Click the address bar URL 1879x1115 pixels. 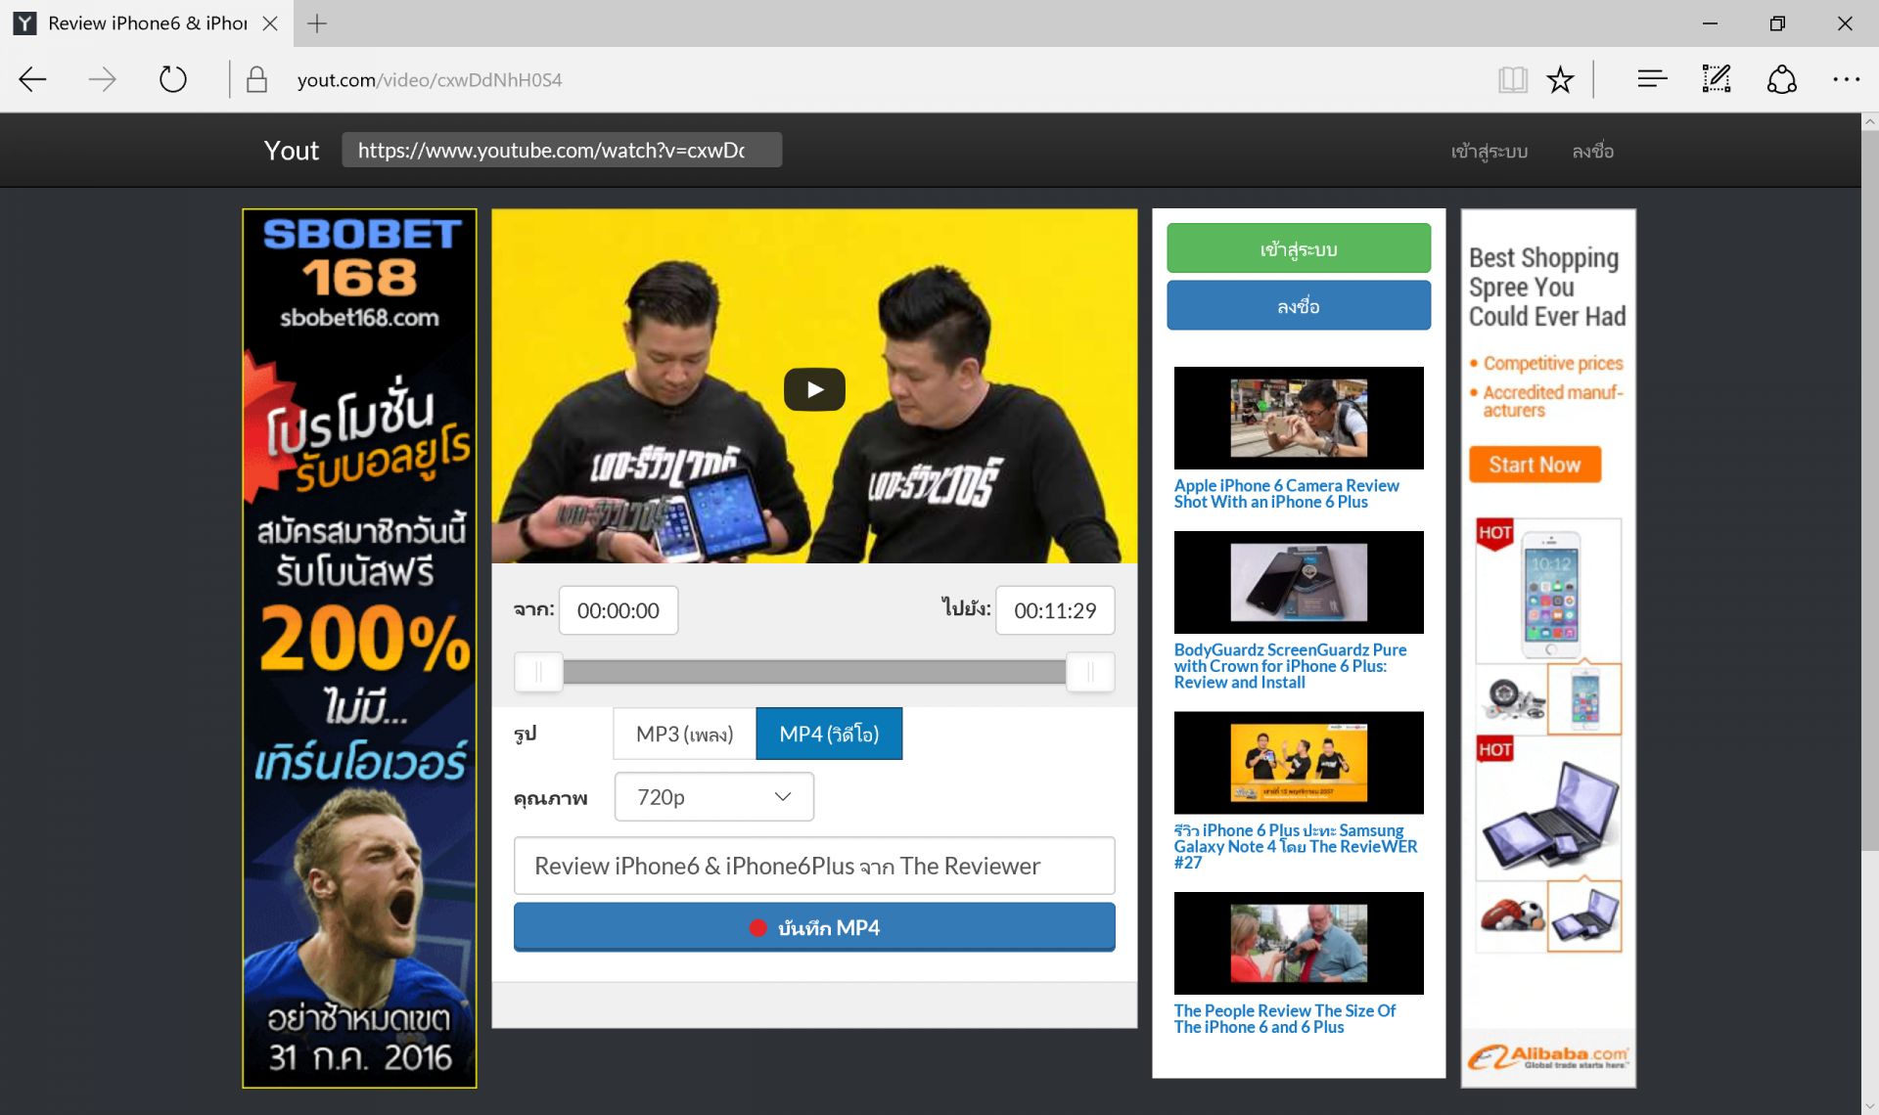pos(430,80)
